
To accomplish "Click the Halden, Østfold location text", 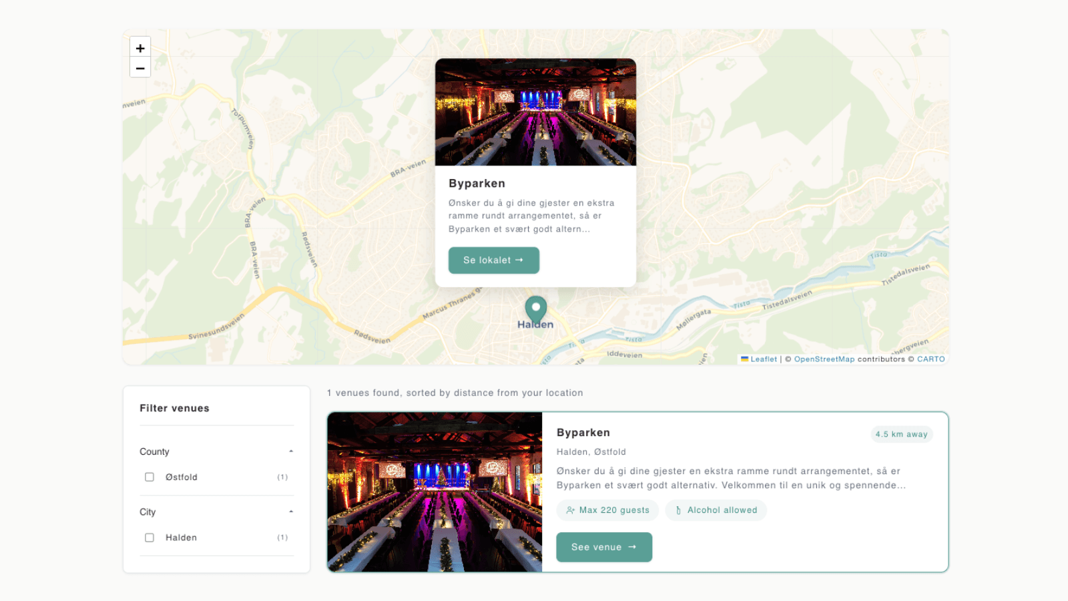I will point(591,452).
